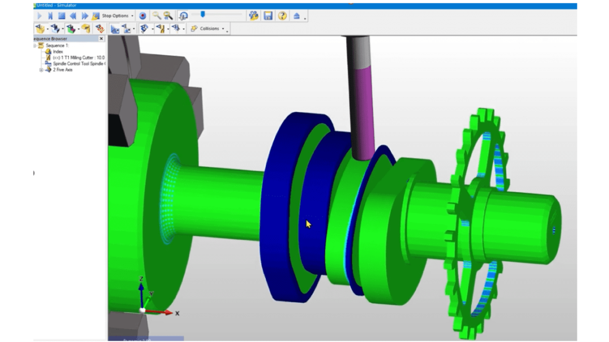
Task: Start the simulation with Play
Action: [40, 15]
